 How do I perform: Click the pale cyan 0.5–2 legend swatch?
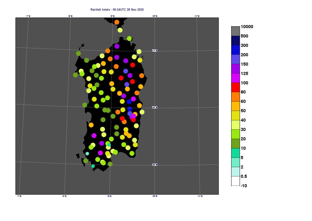(235, 172)
